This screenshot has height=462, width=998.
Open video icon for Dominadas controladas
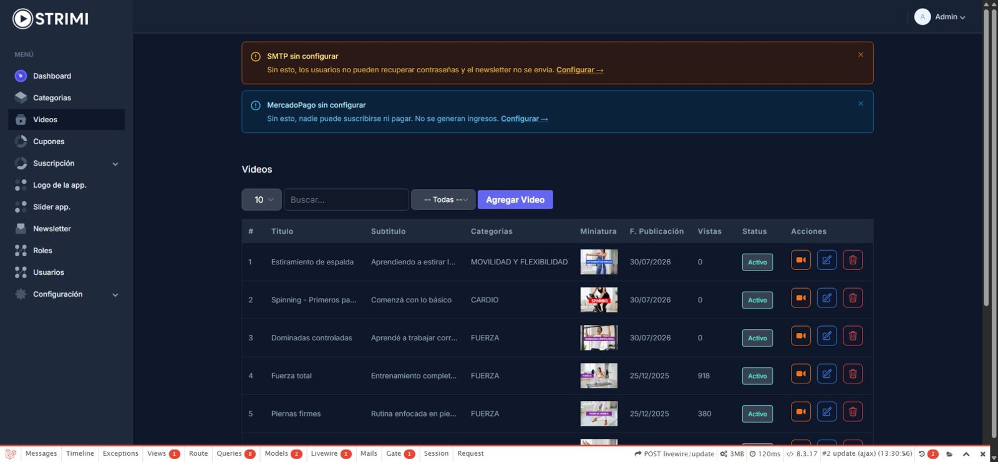point(801,336)
